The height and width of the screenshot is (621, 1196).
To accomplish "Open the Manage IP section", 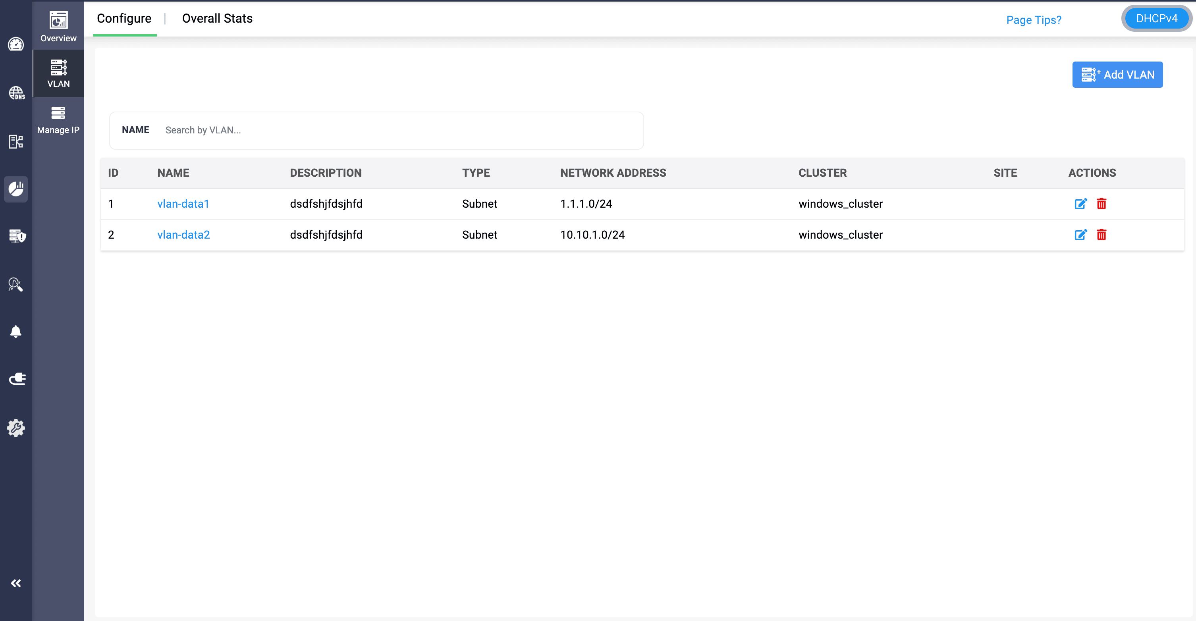I will click(58, 120).
